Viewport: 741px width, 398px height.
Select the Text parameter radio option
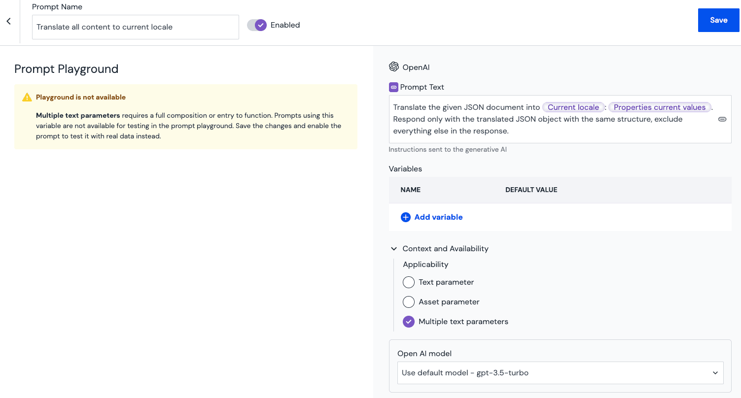point(409,282)
